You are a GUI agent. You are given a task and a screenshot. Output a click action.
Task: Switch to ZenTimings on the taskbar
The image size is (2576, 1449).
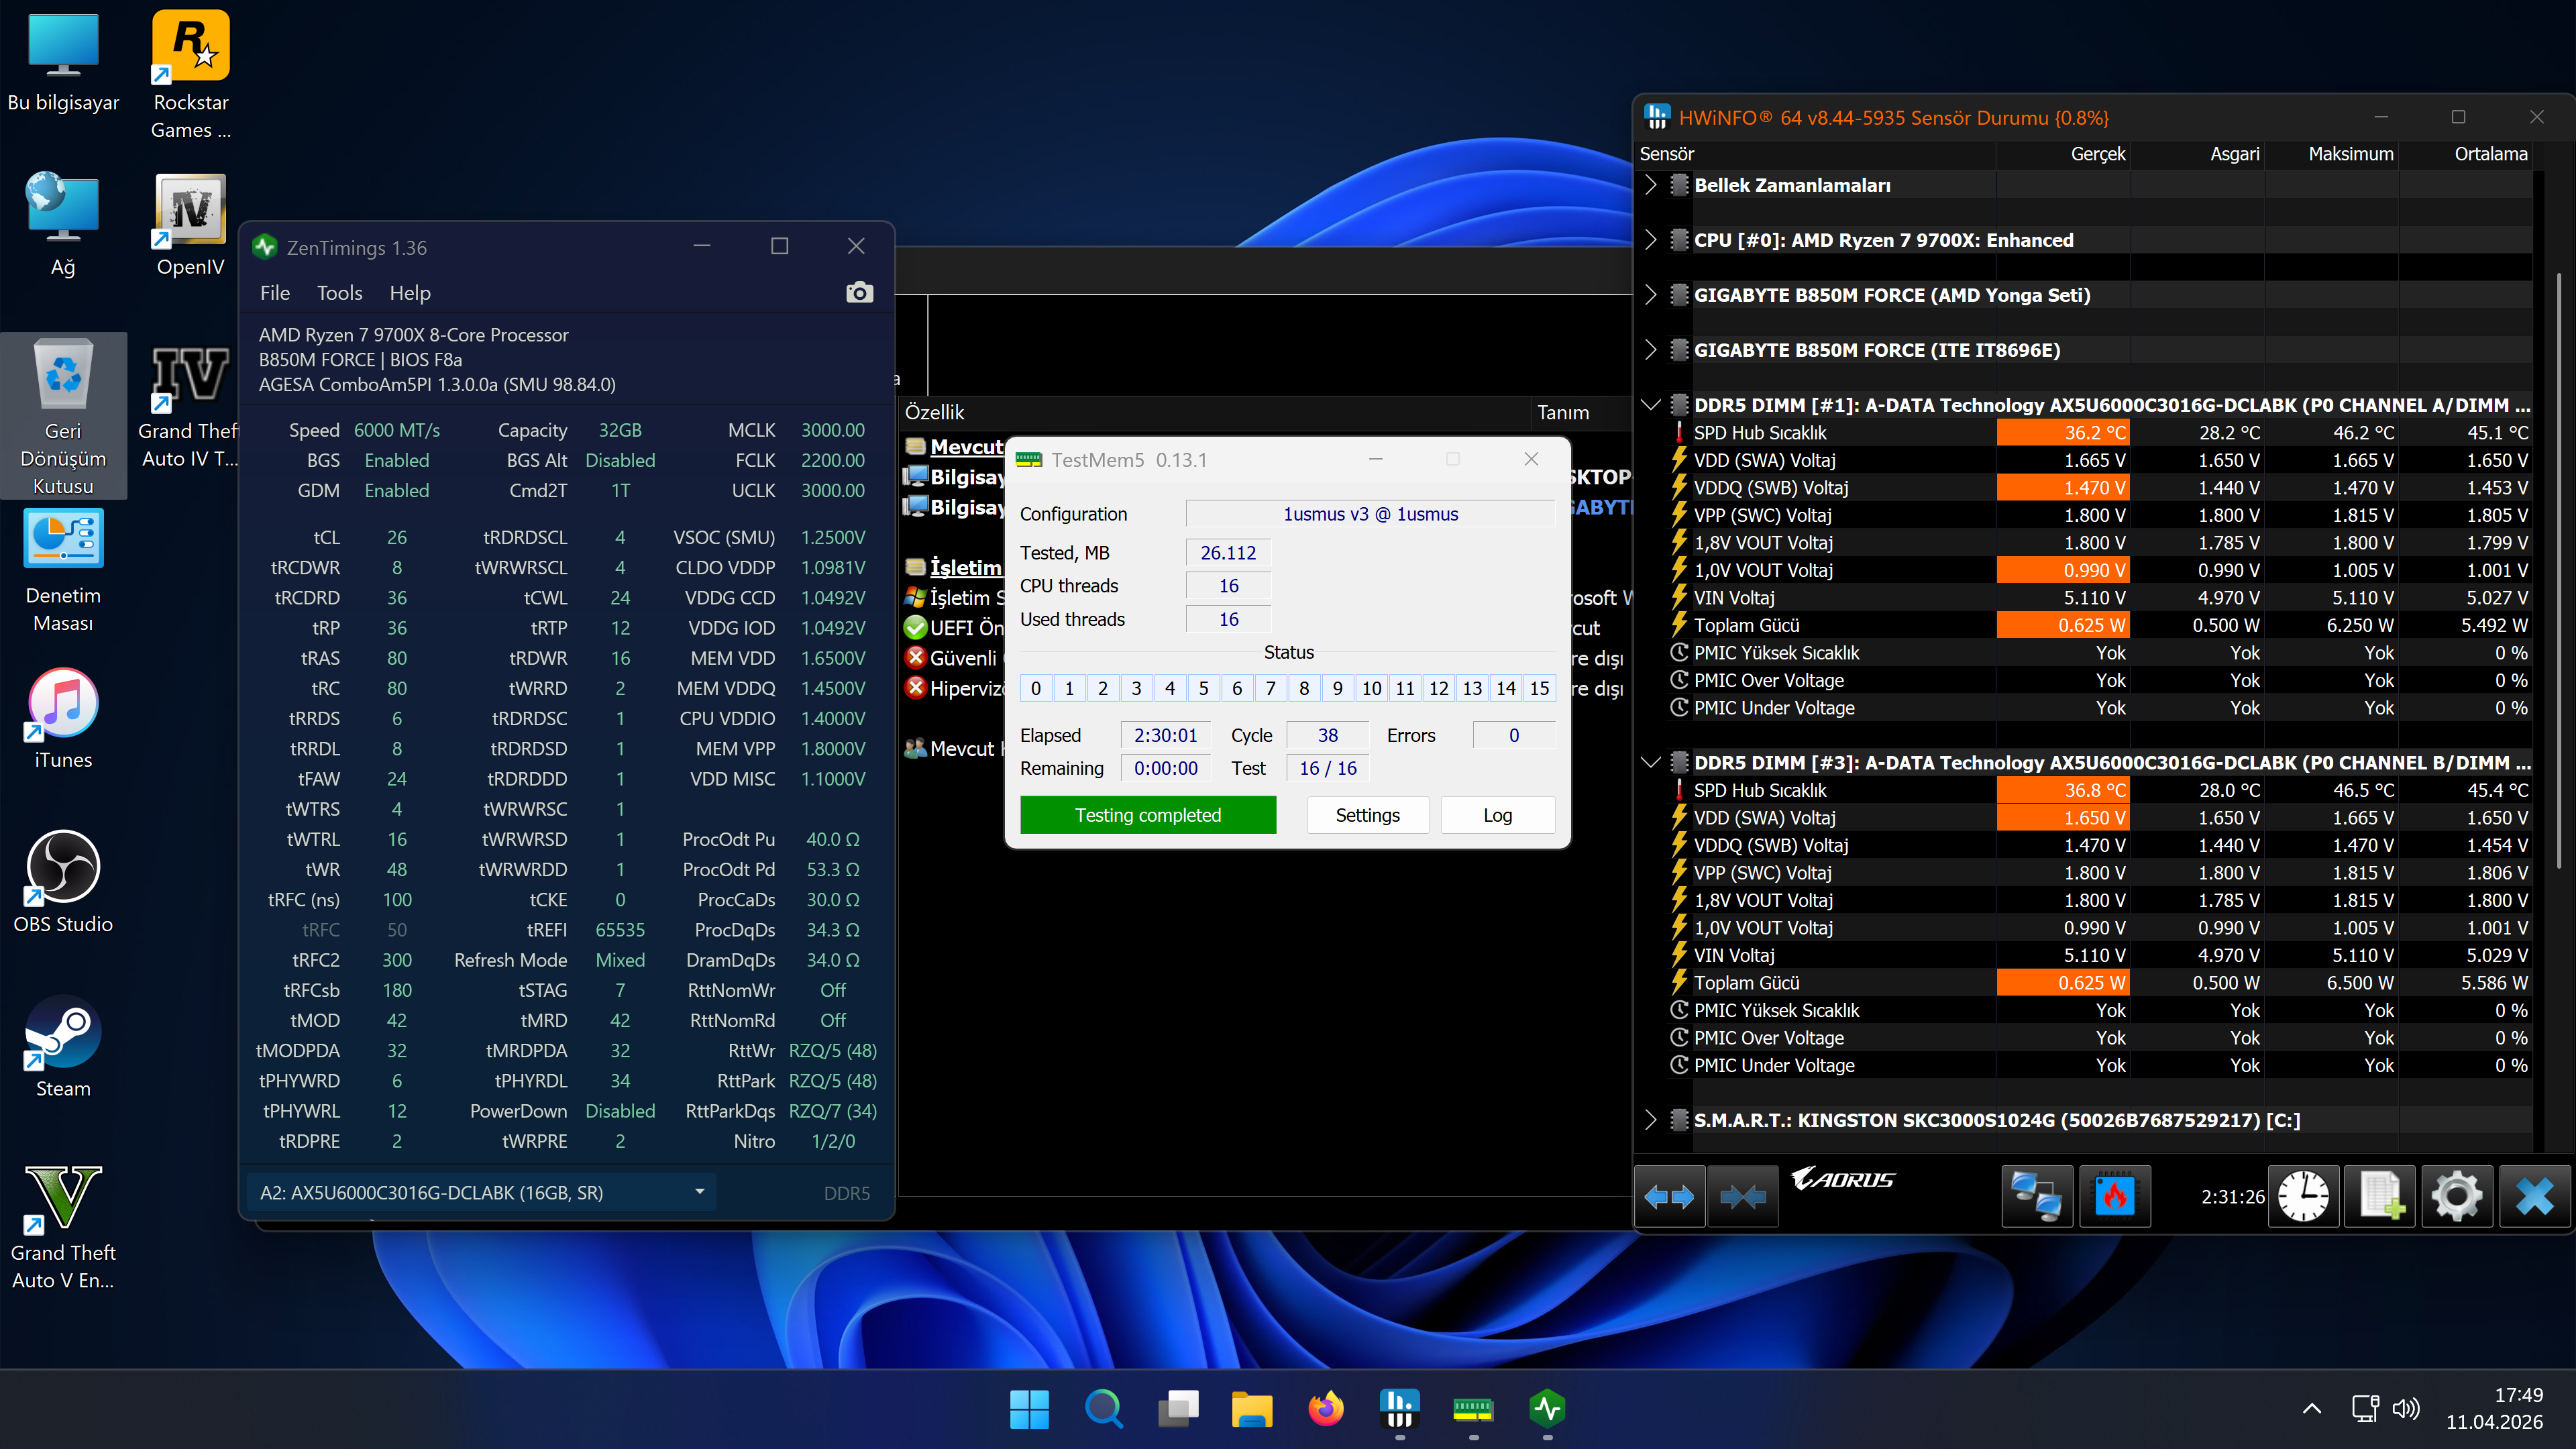pyautogui.click(x=1547, y=1409)
